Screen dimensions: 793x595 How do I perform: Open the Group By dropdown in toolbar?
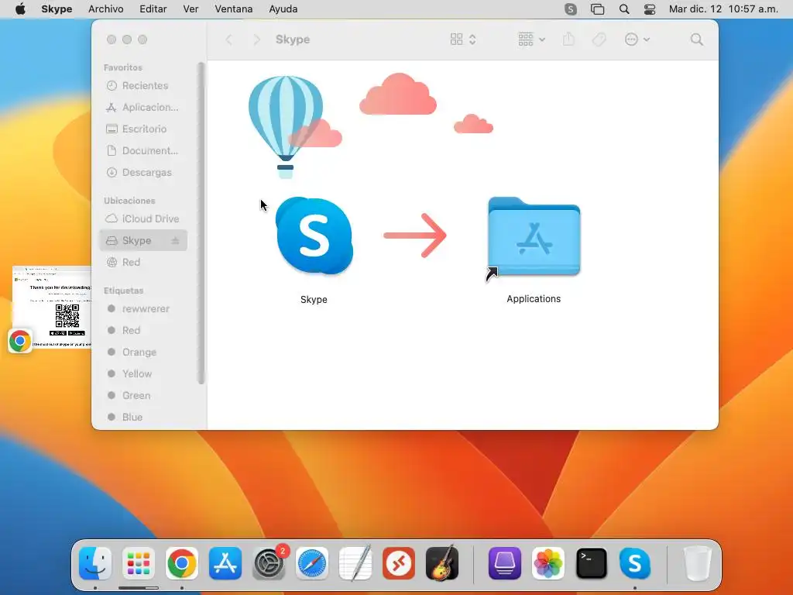coord(531,40)
